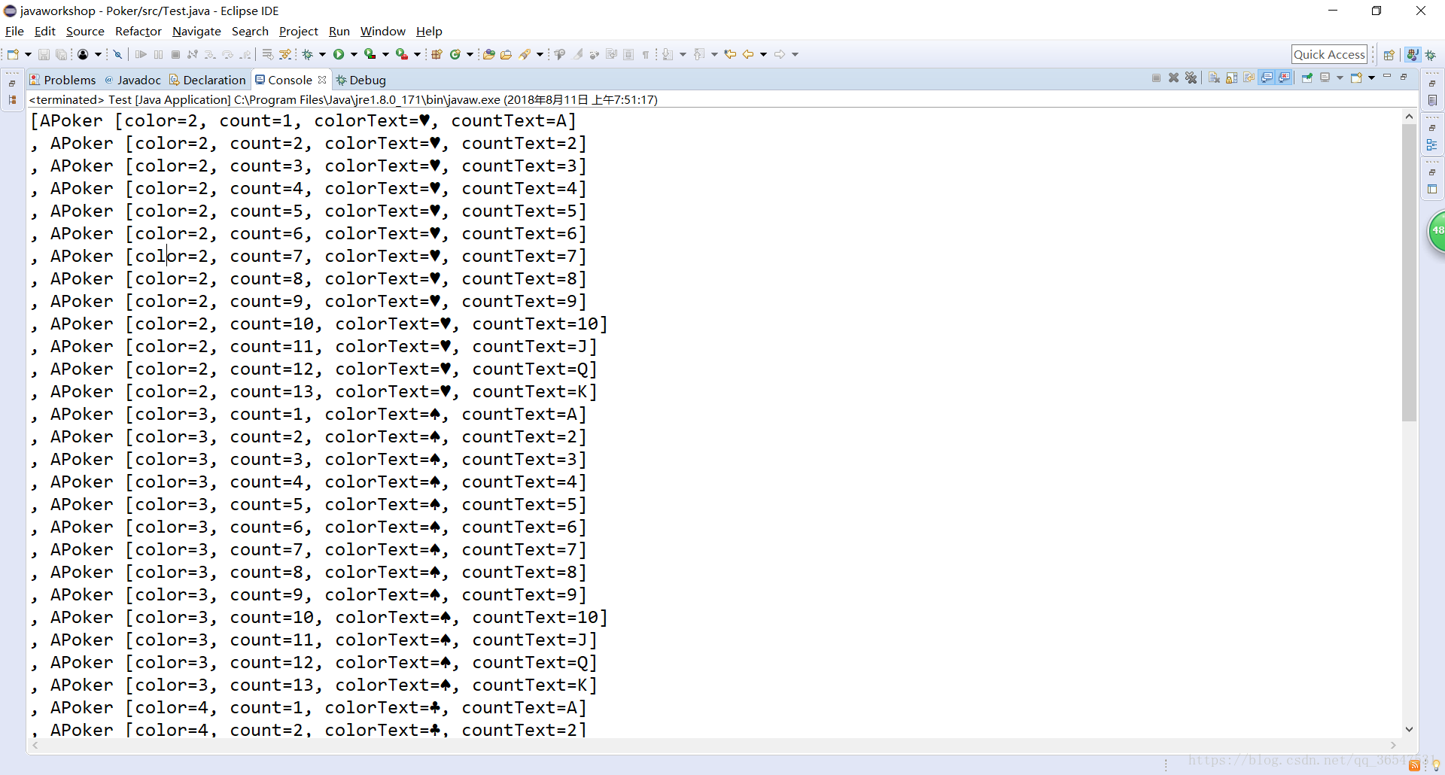The width and height of the screenshot is (1445, 775).
Task: Click the New file toolbar icon
Action: coord(13,54)
